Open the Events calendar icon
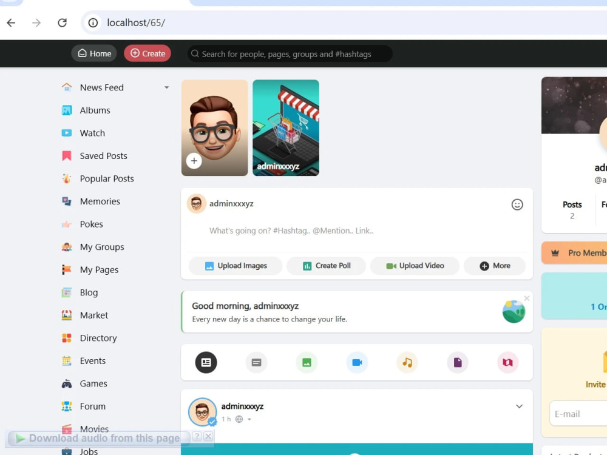The height and width of the screenshot is (455, 607). point(67,361)
